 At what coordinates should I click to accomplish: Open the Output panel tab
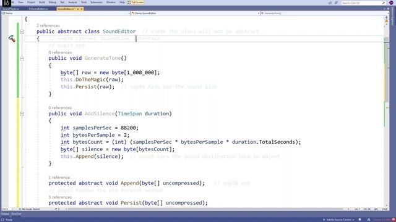coord(5,214)
